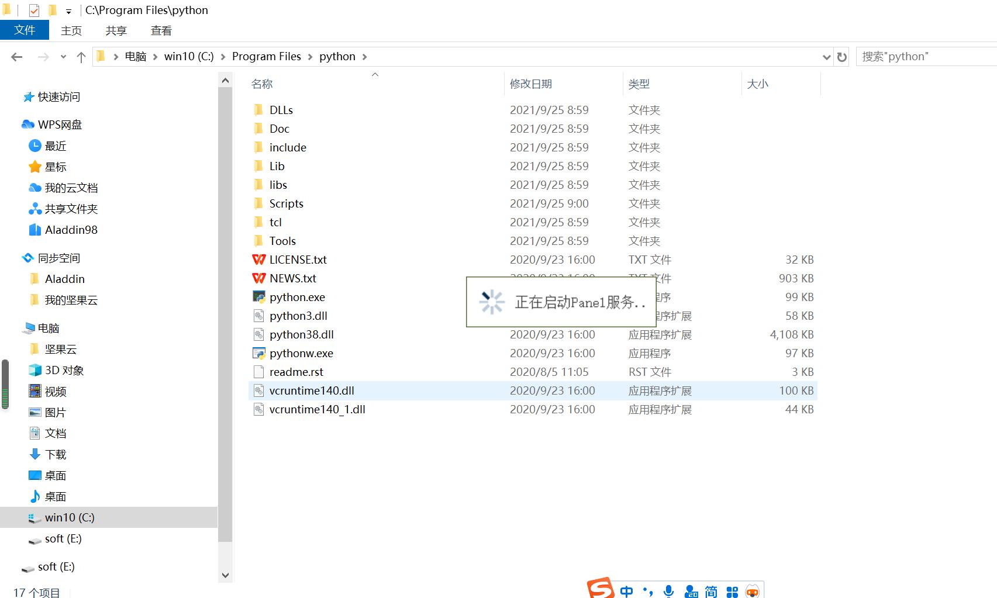Select soft (E:) under 电脑

(x=63, y=538)
